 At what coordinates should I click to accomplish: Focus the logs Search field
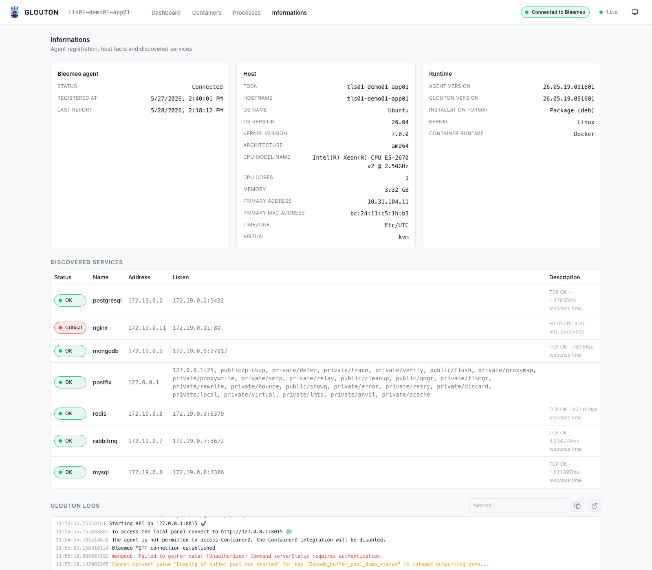point(518,506)
